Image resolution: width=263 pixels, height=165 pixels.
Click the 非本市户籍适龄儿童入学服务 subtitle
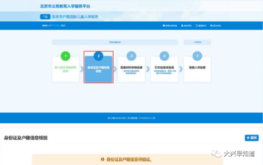(x=75, y=17)
